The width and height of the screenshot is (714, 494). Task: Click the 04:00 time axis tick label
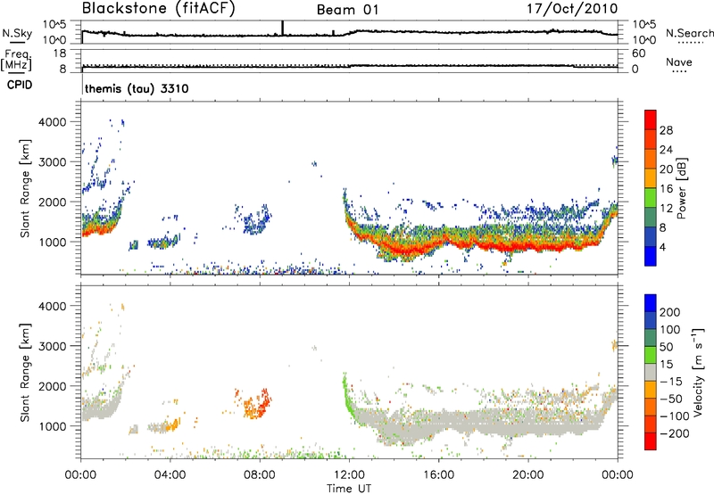pyautogui.click(x=170, y=475)
